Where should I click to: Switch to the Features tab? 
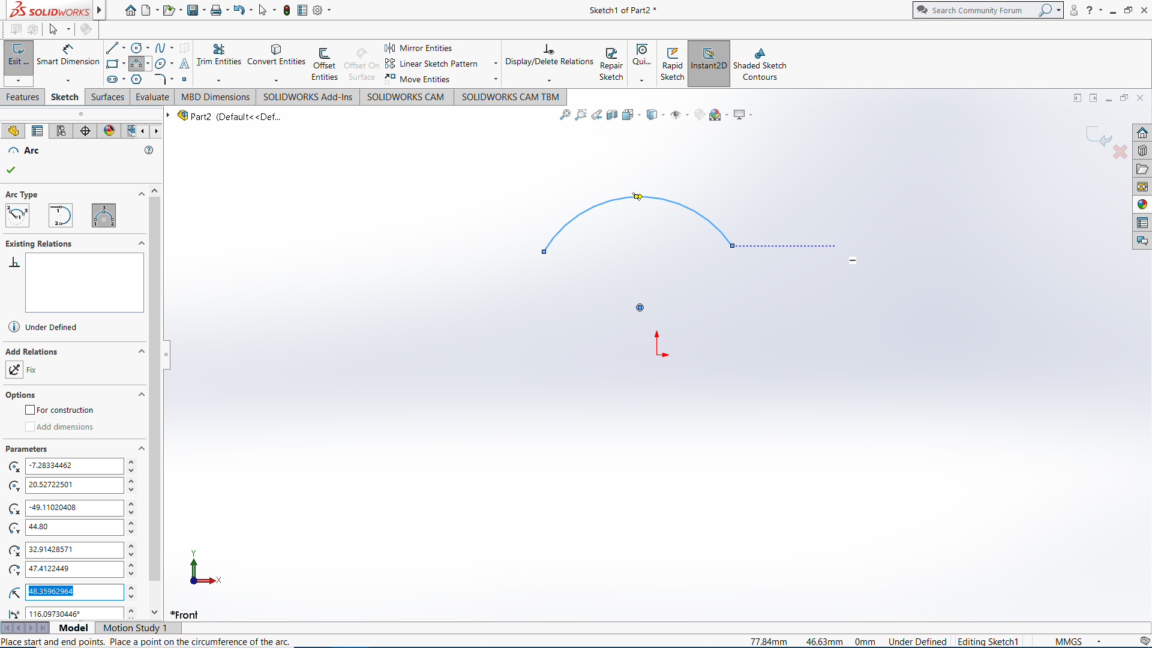(x=22, y=97)
